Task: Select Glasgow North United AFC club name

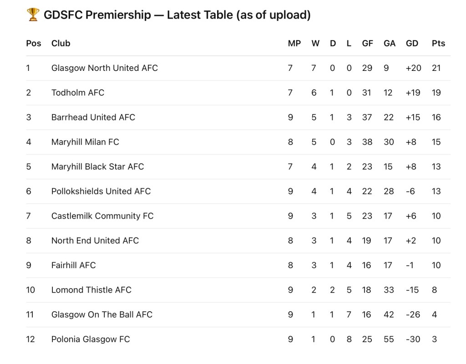Action: coord(104,68)
